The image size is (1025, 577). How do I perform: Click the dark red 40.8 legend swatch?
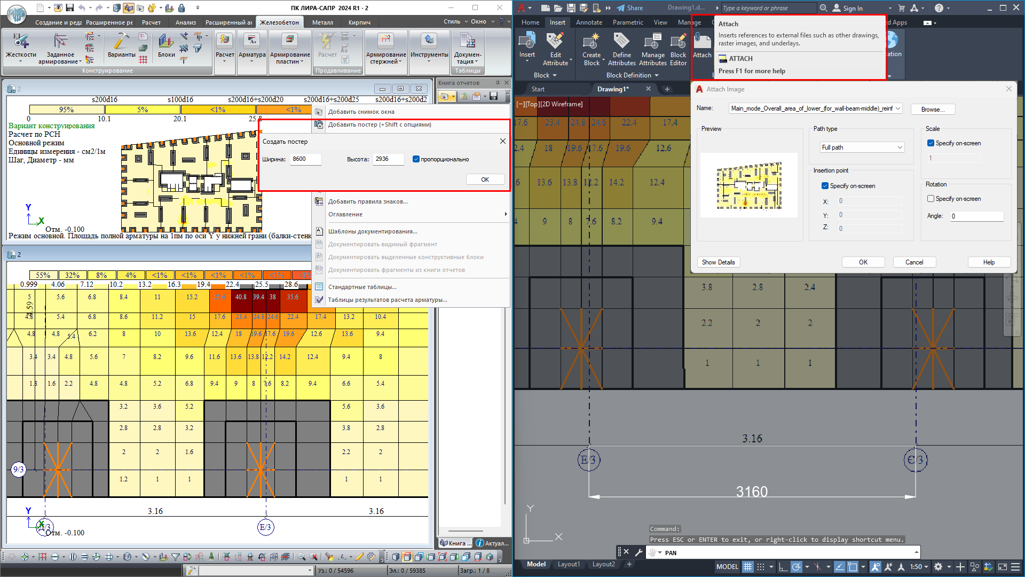[241, 297]
